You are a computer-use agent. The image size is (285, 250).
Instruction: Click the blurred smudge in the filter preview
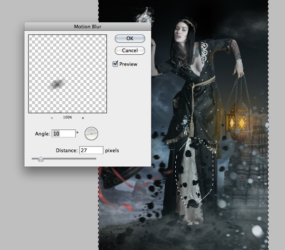click(57, 85)
